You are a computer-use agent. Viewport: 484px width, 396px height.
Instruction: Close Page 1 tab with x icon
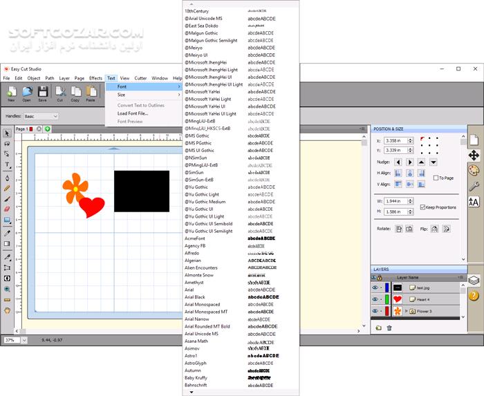[x=39, y=129]
